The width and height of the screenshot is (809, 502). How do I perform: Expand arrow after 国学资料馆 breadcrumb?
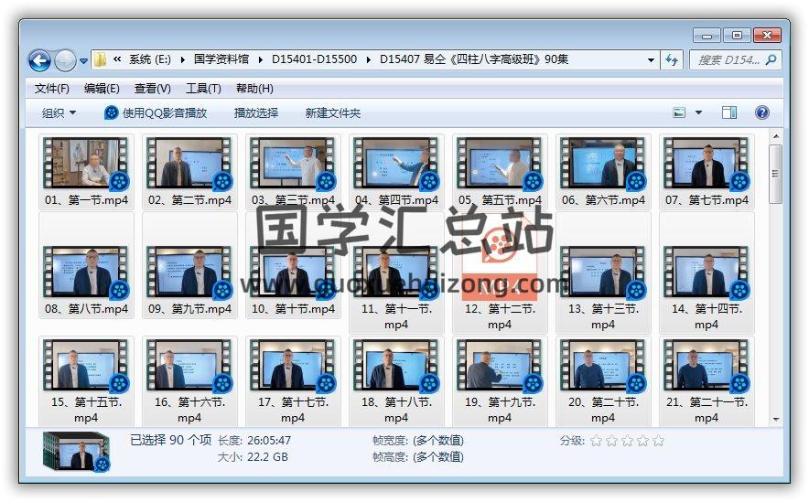coord(261,59)
